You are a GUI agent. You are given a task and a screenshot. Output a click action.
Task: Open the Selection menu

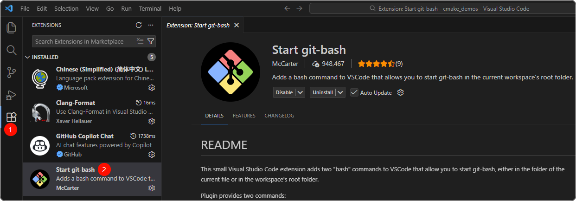coord(66,8)
